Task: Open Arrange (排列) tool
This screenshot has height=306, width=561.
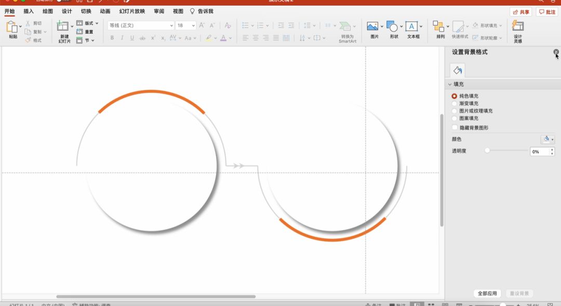Action: click(x=438, y=26)
